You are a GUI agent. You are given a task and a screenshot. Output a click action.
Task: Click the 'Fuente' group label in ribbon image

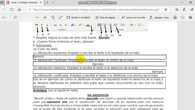(x=62, y=30)
